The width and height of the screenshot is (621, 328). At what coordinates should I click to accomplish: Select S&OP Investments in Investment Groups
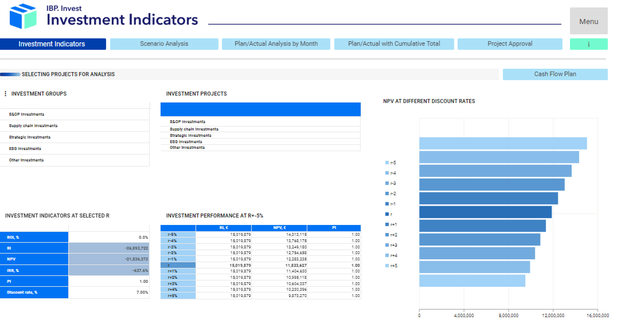[27, 114]
